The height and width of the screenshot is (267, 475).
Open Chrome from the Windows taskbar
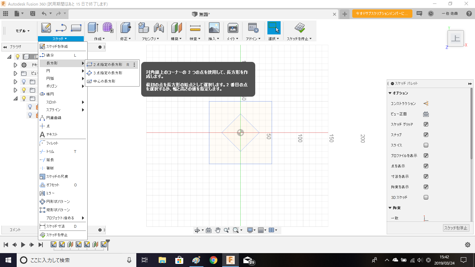214,260
